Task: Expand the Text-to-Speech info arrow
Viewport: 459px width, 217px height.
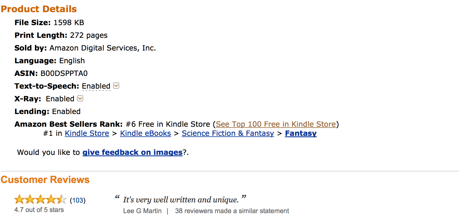Action: [x=116, y=86]
